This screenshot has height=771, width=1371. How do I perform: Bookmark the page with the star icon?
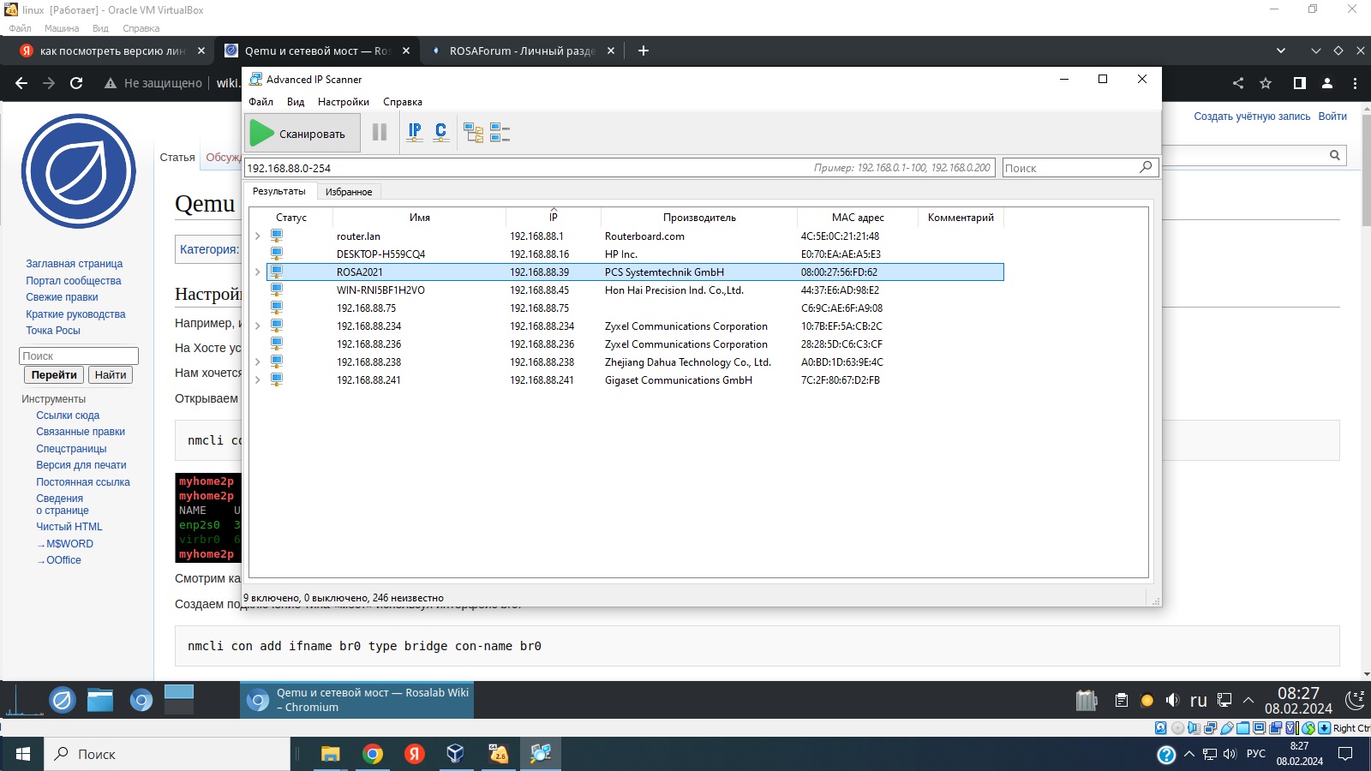1266,83
